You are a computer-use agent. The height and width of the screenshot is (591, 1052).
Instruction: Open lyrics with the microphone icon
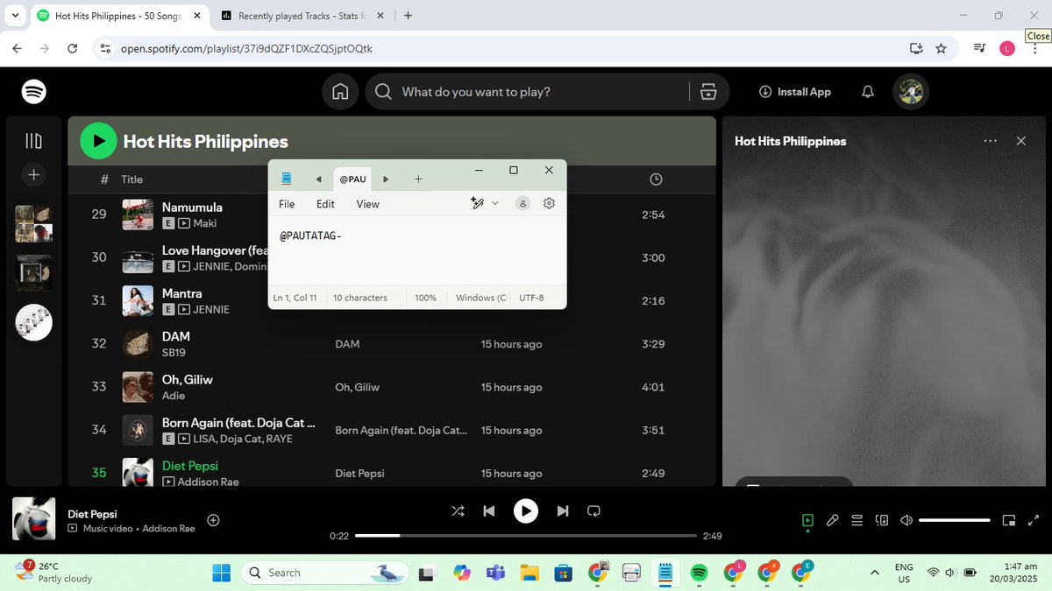833,520
